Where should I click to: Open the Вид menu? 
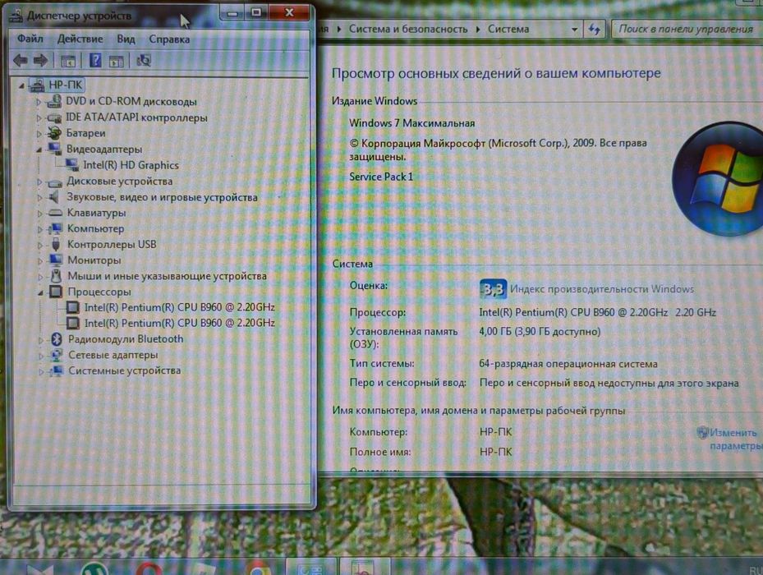tap(126, 39)
